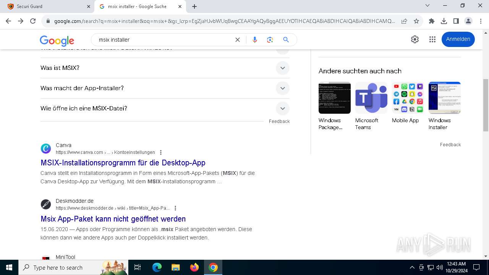Open Google search settings gear
Viewport: 489px width, 275px height.
tap(415, 39)
